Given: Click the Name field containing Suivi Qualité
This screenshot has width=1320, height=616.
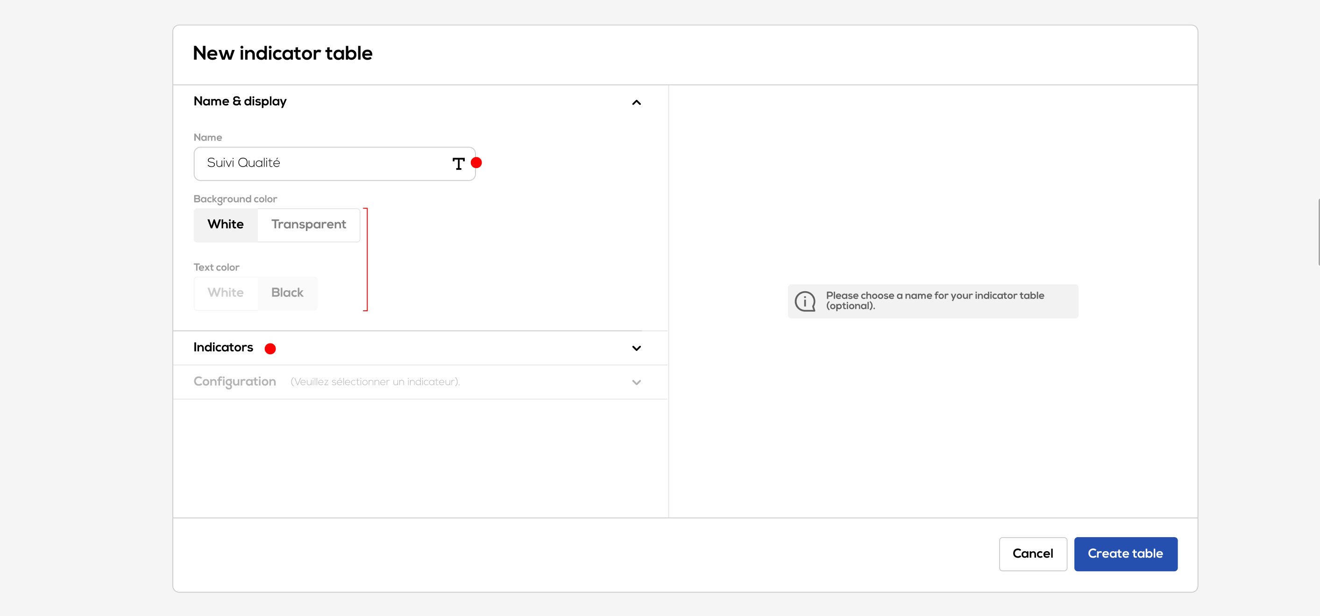Looking at the screenshot, I should 318,163.
